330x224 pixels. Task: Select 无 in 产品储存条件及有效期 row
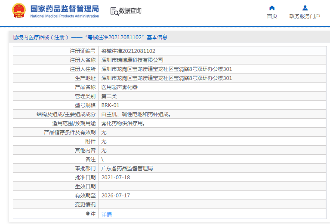pyautogui.click(x=104, y=132)
